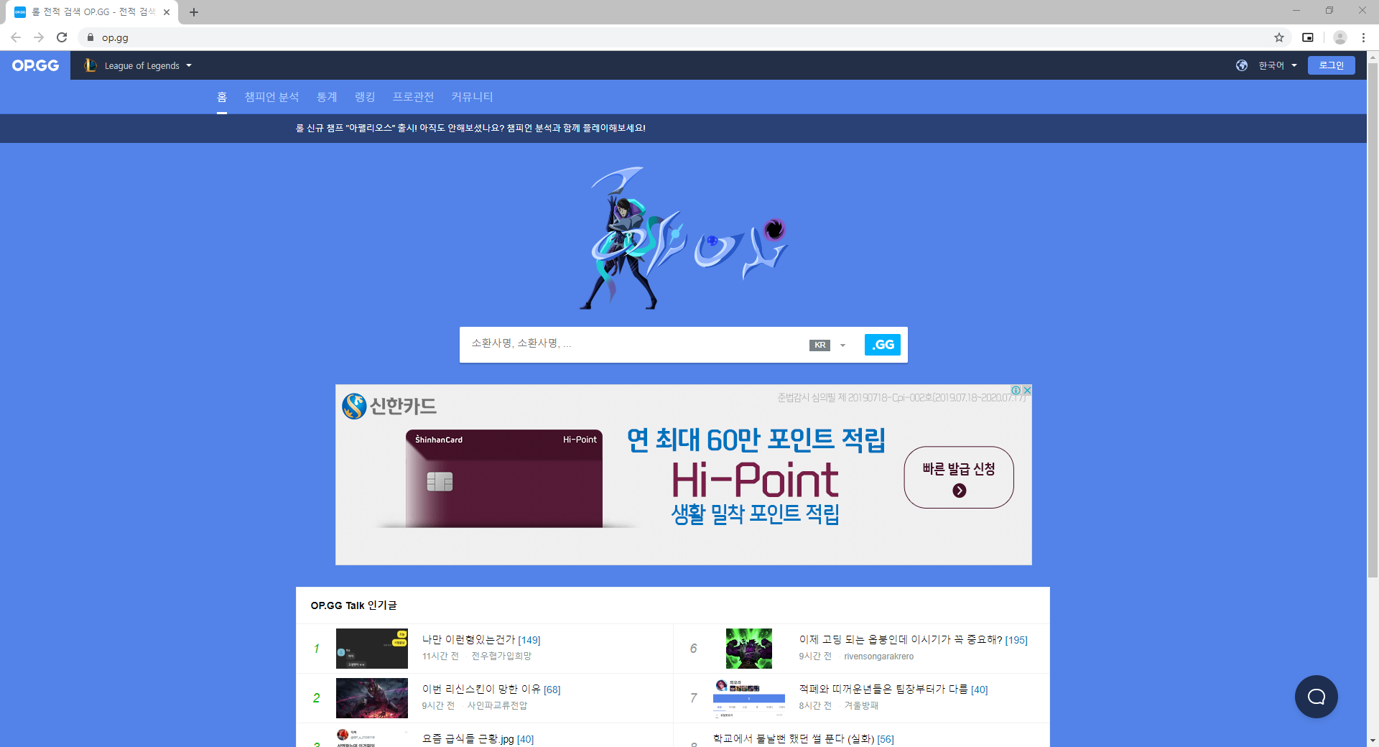Image resolution: width=1379 pixels, height=747 pixels.
Task: Click author name 겨울방패
Action: (x=861, y=706)
